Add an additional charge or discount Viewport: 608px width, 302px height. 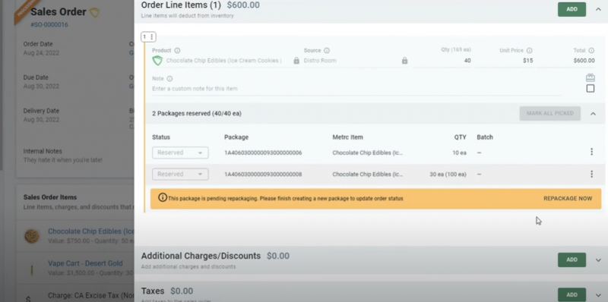click(572, 260)
